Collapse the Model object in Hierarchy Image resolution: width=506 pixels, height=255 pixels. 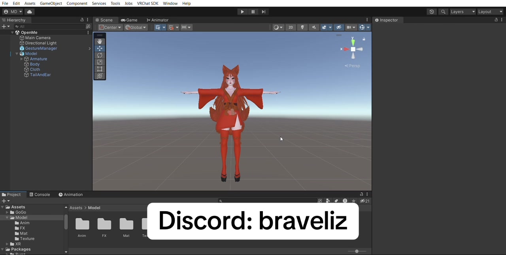click(17, 54)
